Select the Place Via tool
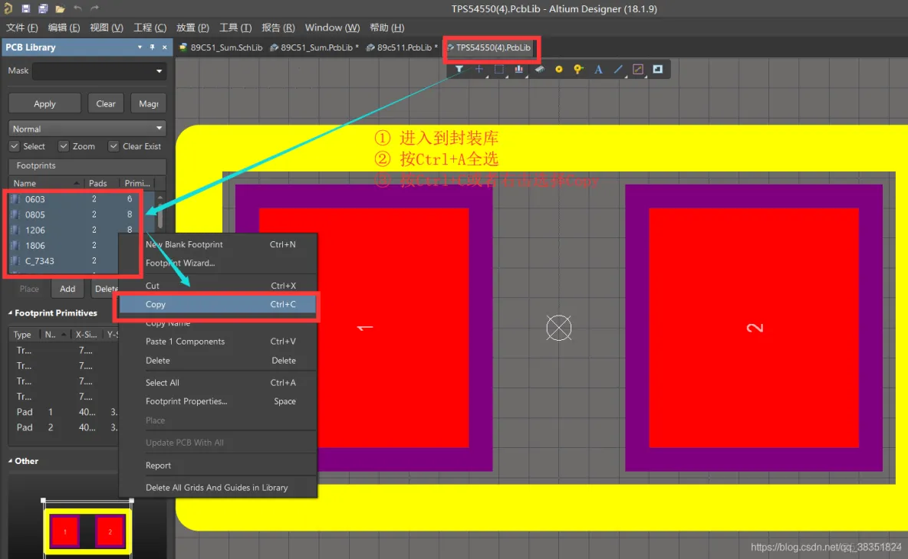908x559 pixels. (578, 70)
